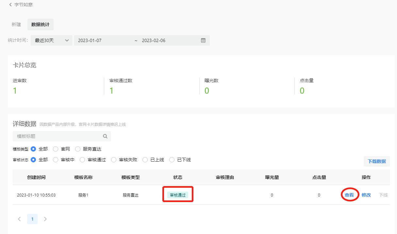The height and width of the screenshot is (234, 397).
Task: Open the calendar icon in date range
Action: click(x=203, y=41)
